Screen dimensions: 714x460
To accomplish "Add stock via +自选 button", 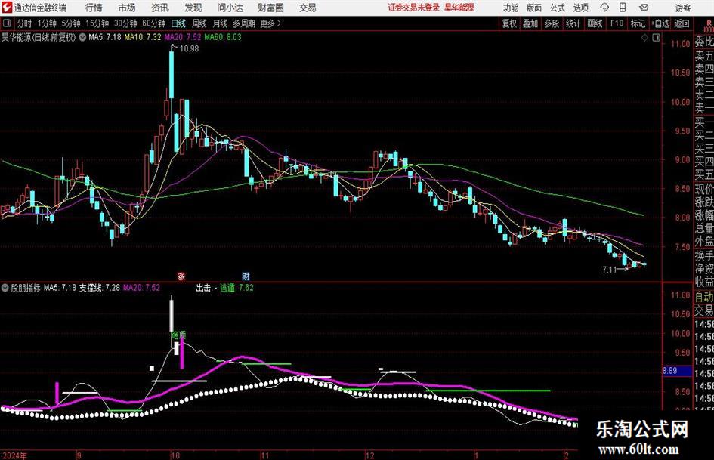I will point(660,23).
